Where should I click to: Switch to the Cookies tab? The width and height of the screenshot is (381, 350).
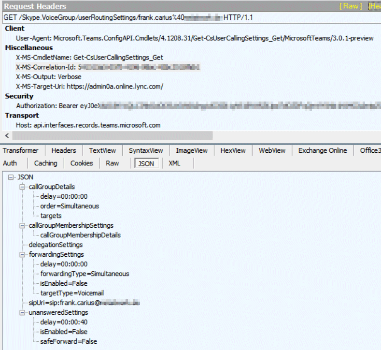click(x=81, y=163)
